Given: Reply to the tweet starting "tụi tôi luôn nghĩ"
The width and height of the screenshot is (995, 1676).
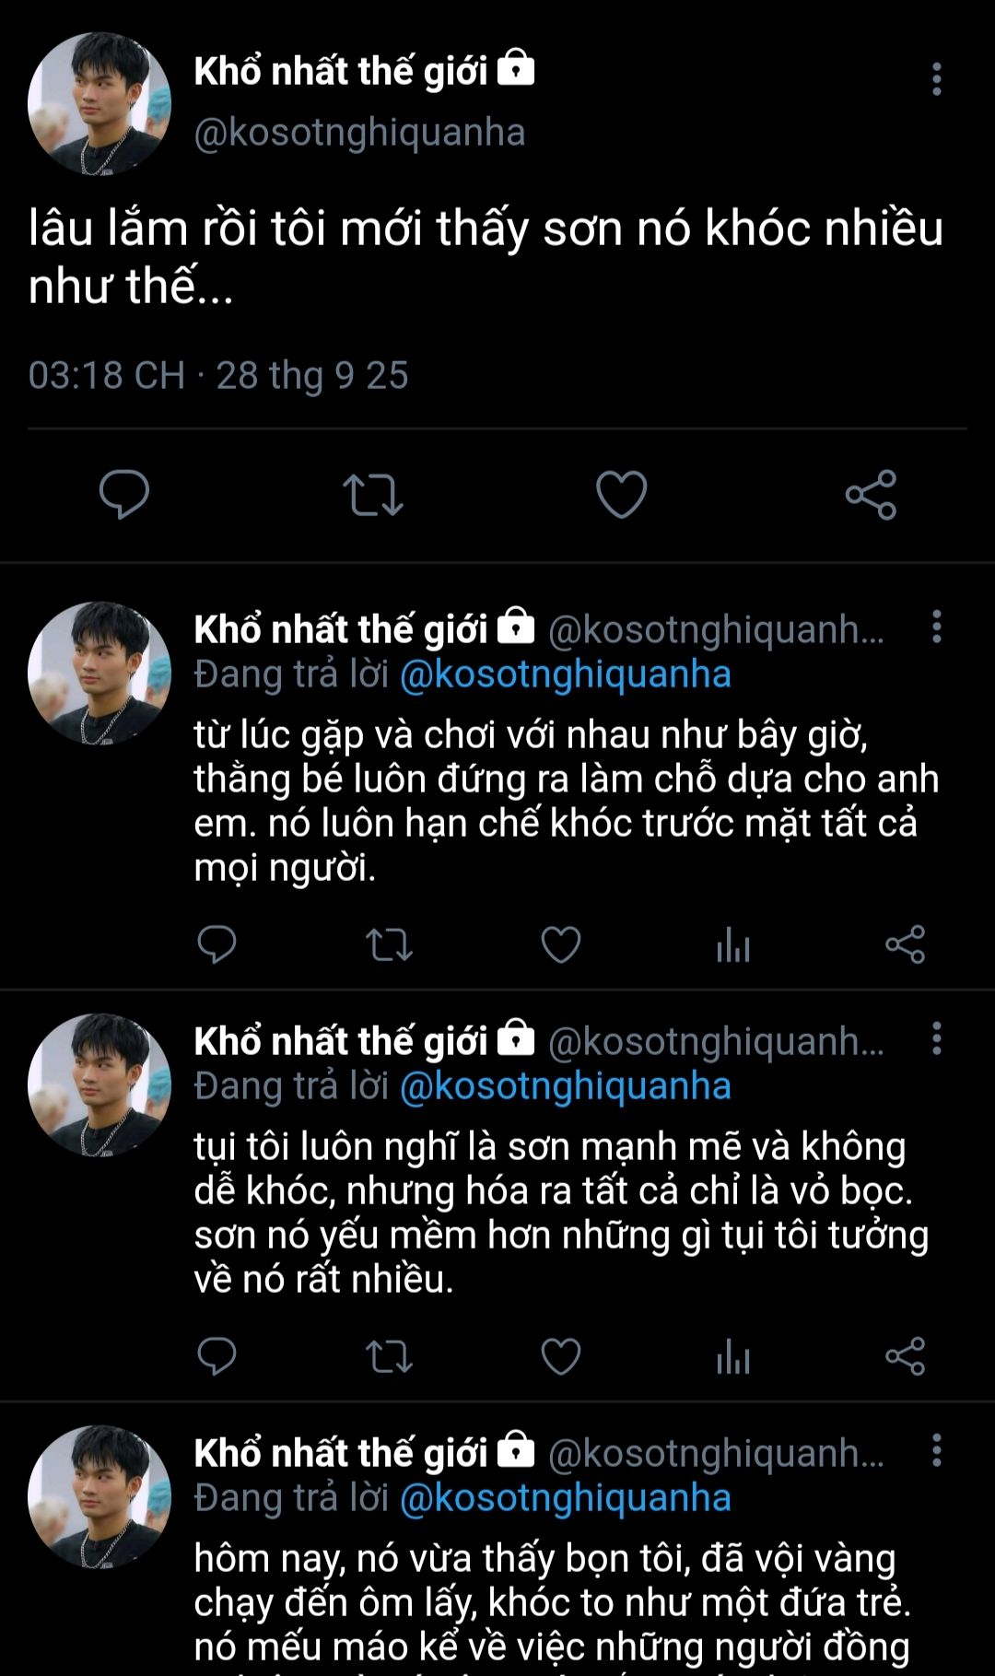Looking at the screenshot, I should pyautogui.click(x=217, y=1356).
